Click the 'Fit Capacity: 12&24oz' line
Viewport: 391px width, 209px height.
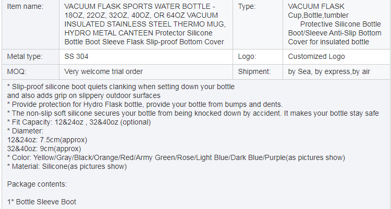[79, 122]
